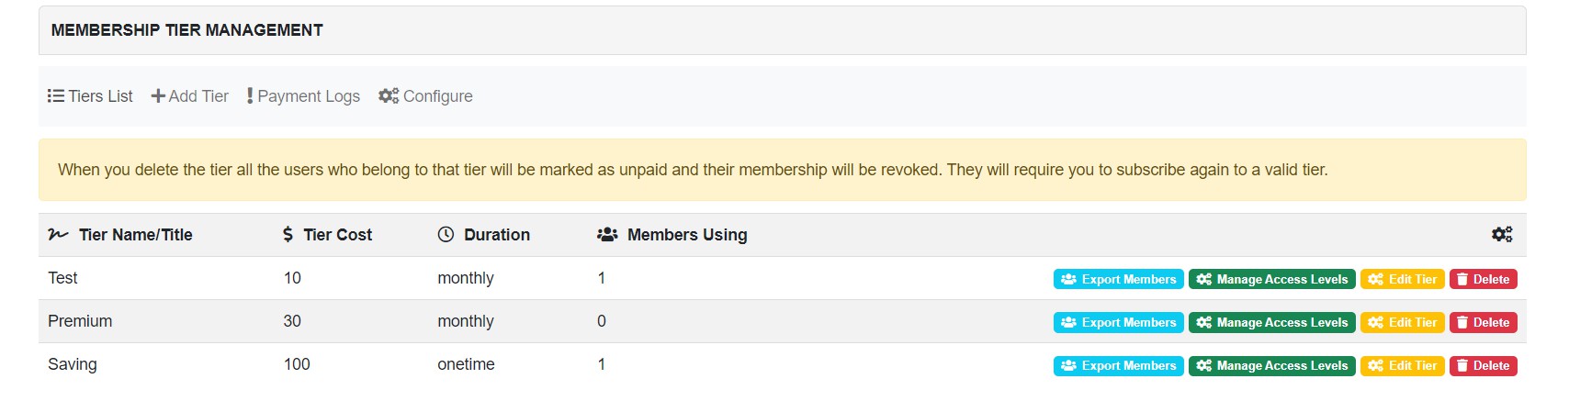The height and width of the screenshot is (401, 1569).
Task: Manage access levels for Premium tier
Action: (1271, 322)
